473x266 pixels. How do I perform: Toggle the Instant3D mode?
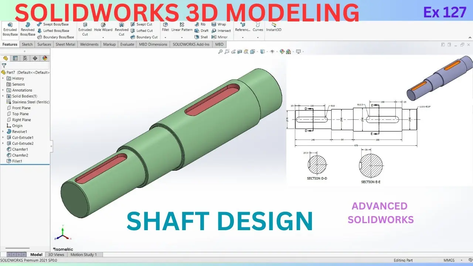point(274,27)
